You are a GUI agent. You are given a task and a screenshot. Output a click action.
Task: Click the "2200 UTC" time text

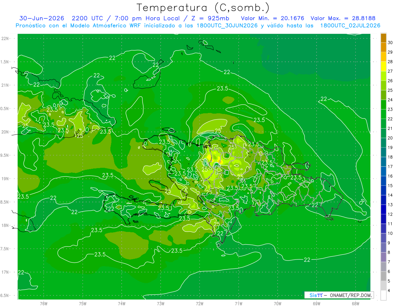[x=88, y=18]
